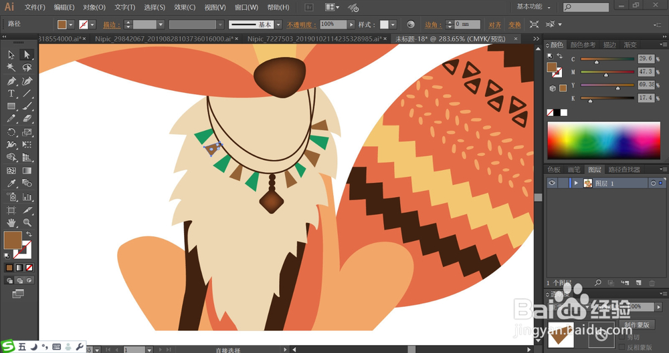The height and width of the screenshot is (353, 669).
Task: Open the fill color dropdown in control bar
Action: coord(71,25)
